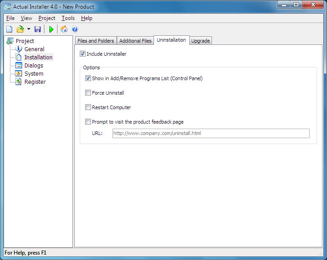
Task: Click the window resize grip in status bar
Action: pyautogui.click(x=321, y=254)
